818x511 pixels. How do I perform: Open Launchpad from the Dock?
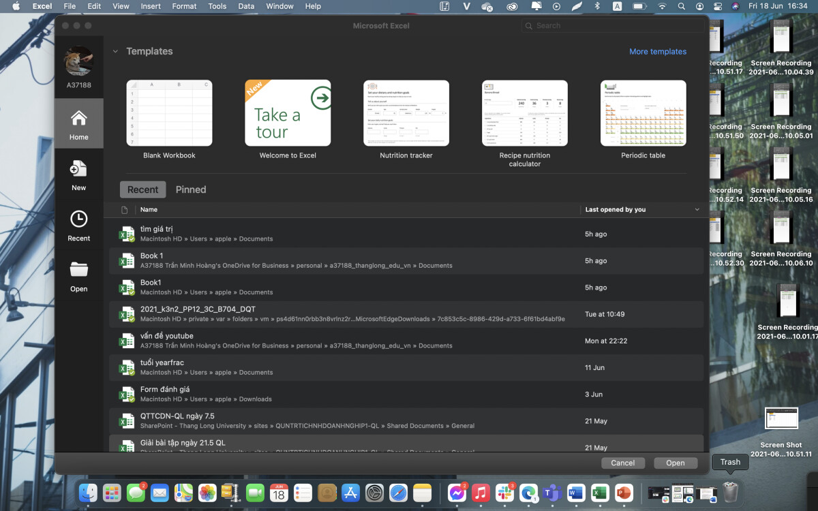coord(112,493)
